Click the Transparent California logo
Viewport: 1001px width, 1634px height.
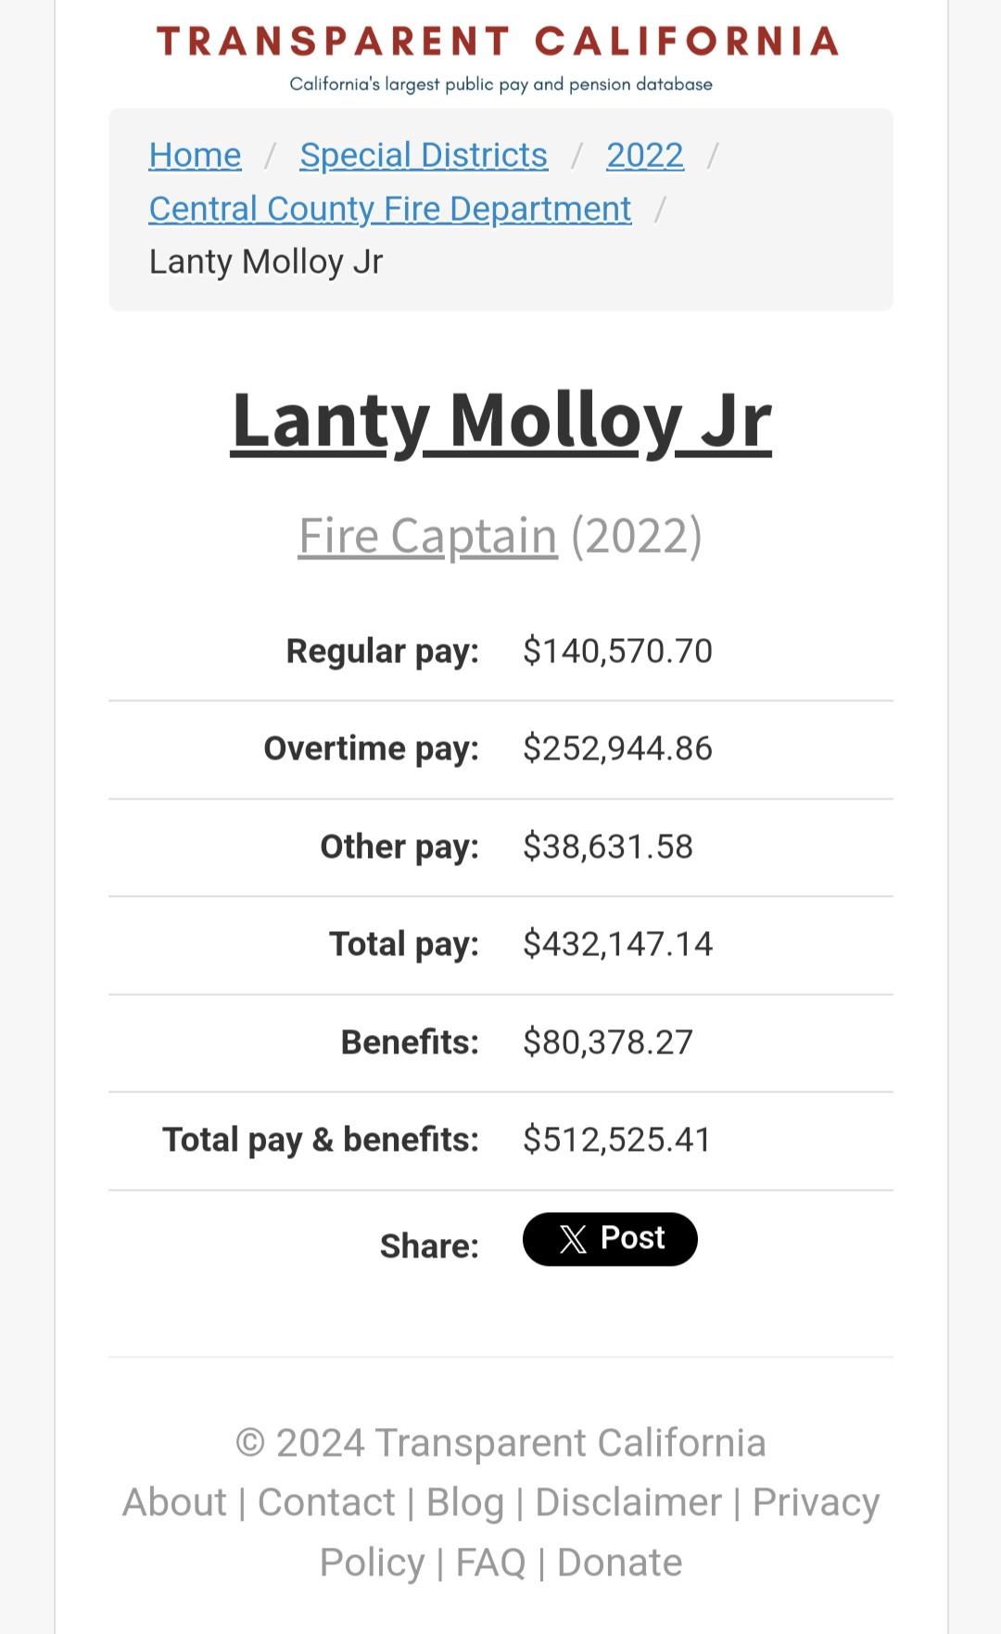pyautogui.click(x=498, y=42)
